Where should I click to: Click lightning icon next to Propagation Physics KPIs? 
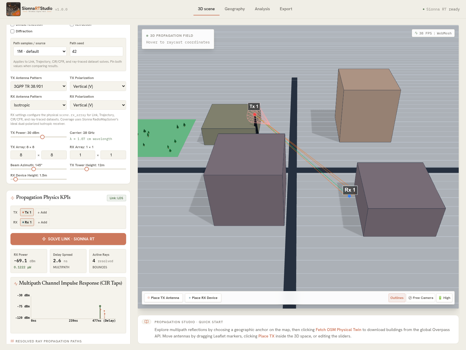(13, 198)
